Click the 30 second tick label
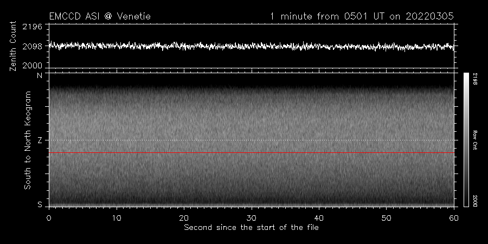488x244 pixels. point(252,218)
